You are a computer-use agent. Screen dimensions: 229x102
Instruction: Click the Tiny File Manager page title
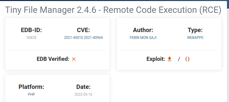pos(113,10)
